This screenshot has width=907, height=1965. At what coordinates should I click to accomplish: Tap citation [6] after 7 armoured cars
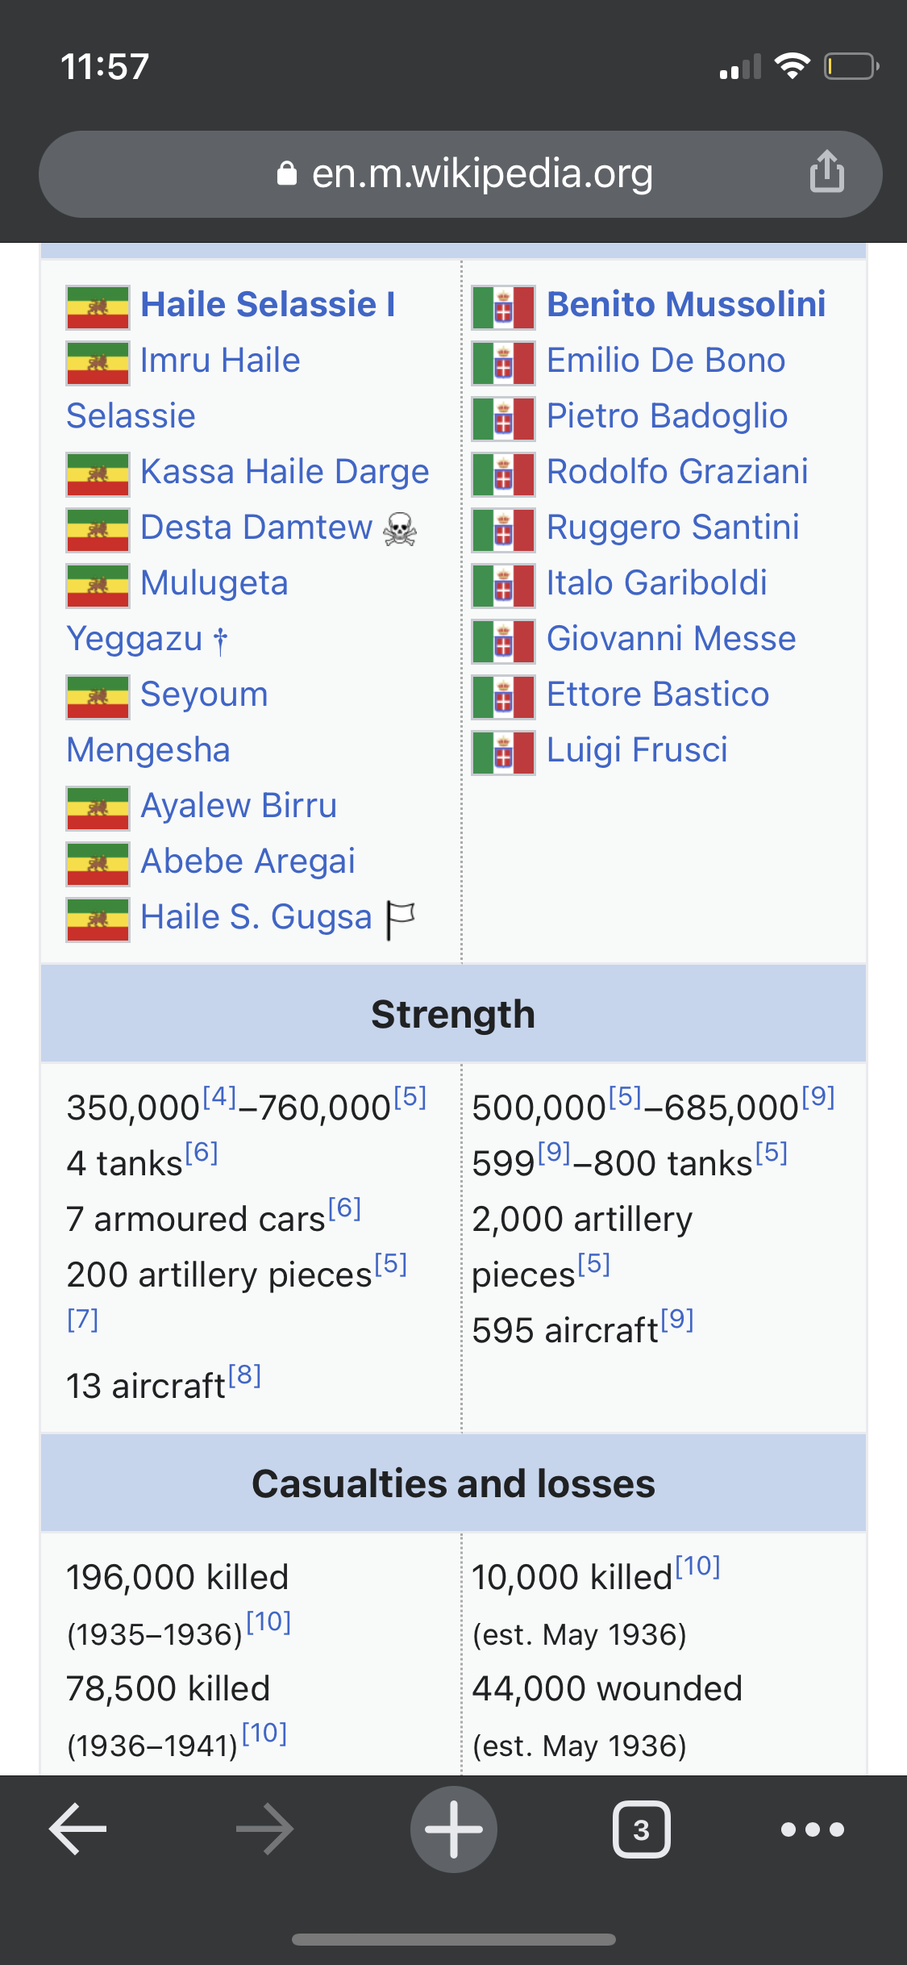tap(344, 1208)
